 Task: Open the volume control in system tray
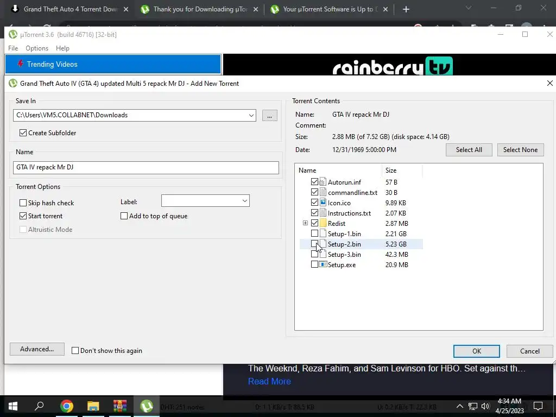tap(485, 406)
